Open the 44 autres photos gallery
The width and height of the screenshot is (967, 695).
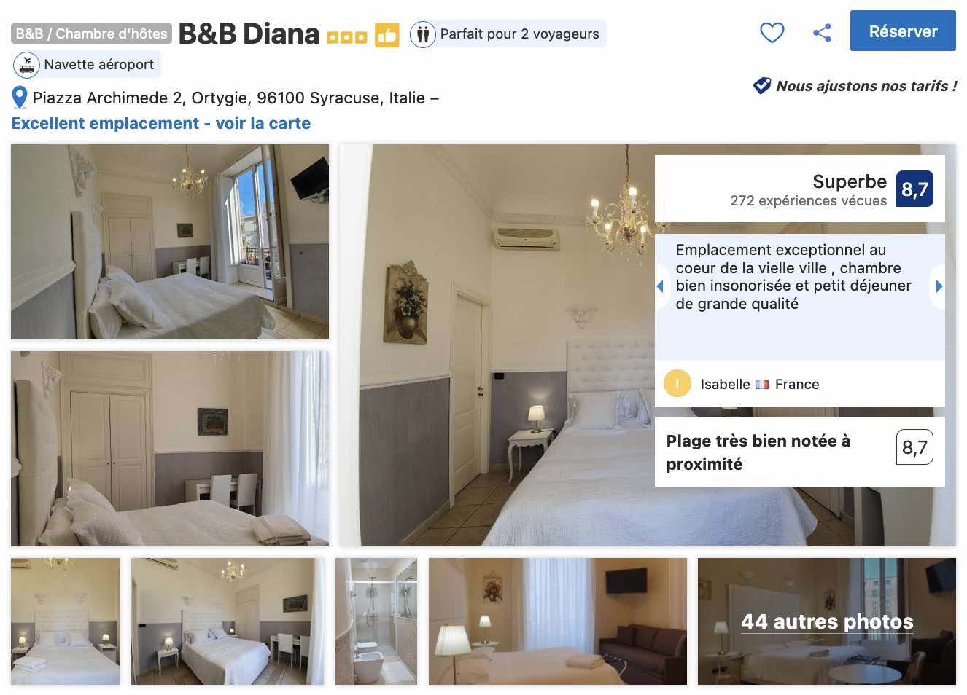827,621
